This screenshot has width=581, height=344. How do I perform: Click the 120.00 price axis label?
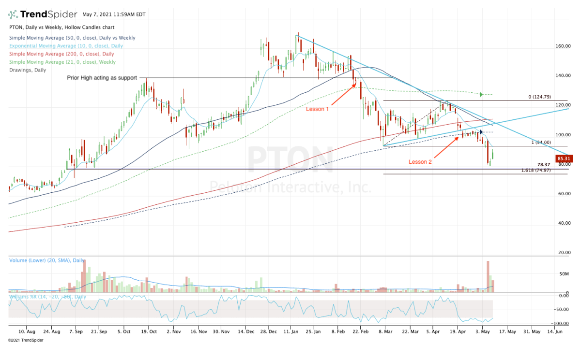tap(564, 105)
